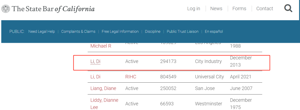
Task: Open the search magnifying glass icon
Action: pyautogui.click(x=288, y=8)
